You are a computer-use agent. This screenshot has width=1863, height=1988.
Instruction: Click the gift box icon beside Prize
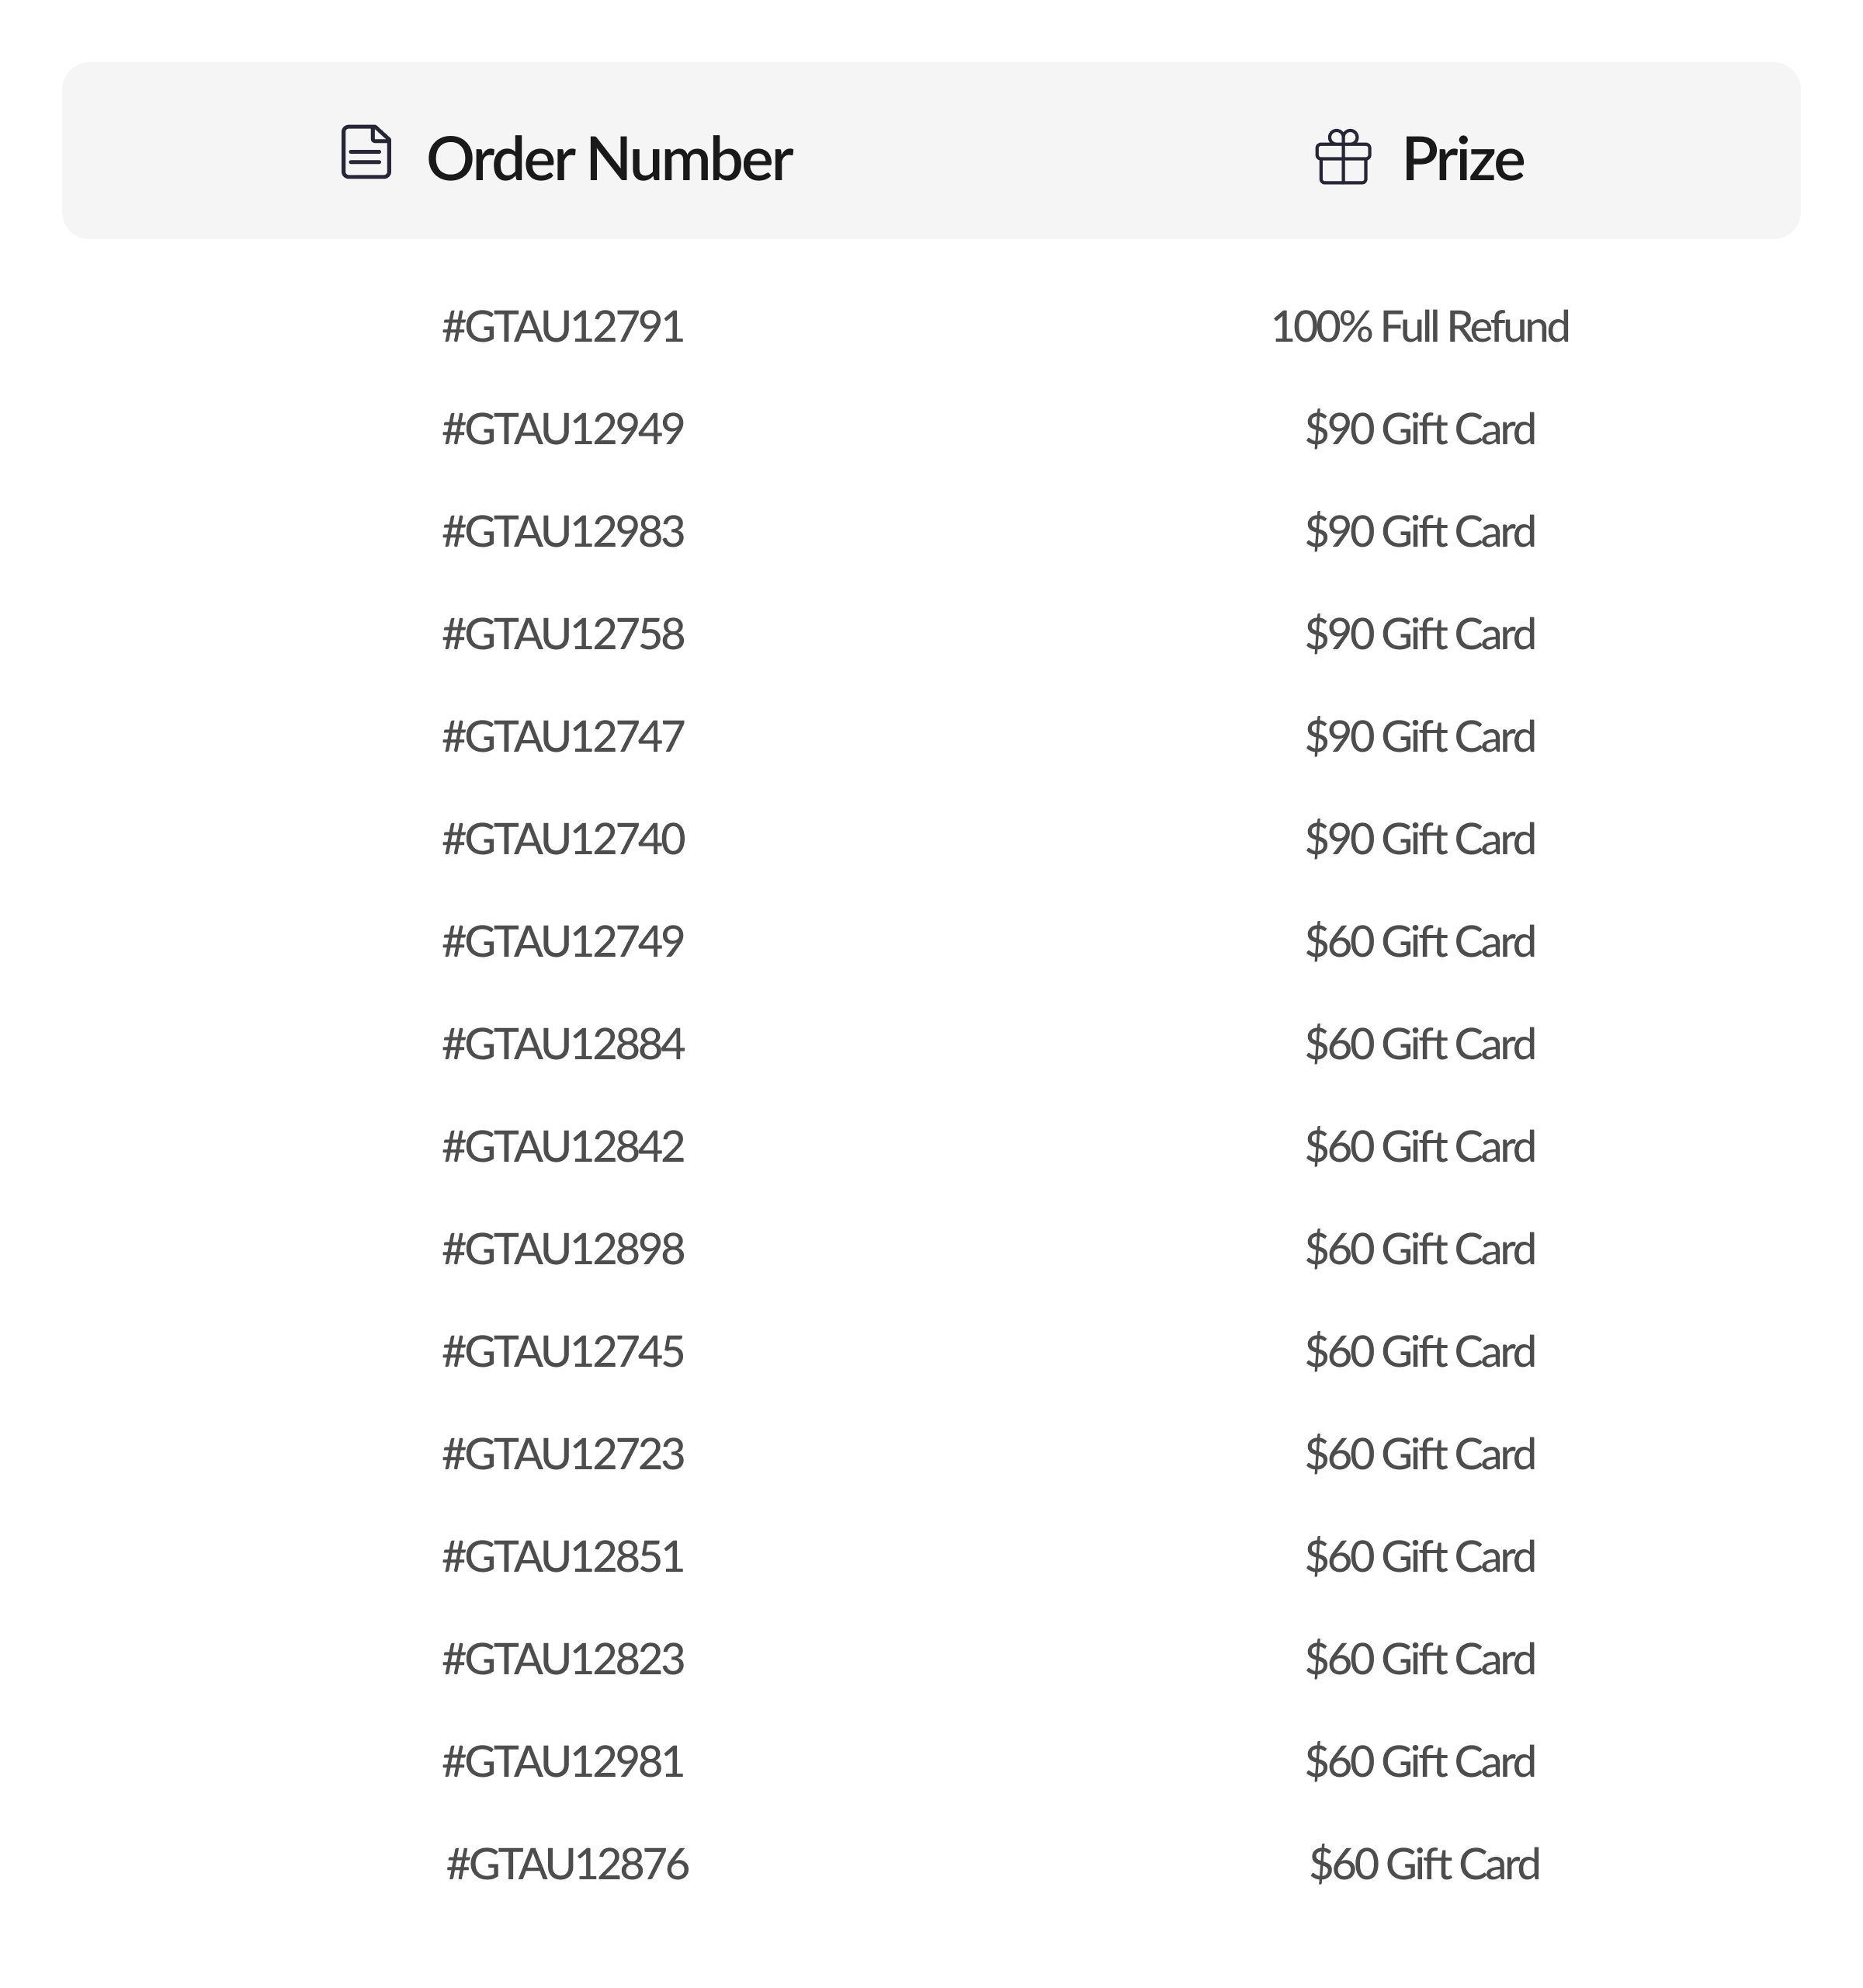tap(1342, 158)
